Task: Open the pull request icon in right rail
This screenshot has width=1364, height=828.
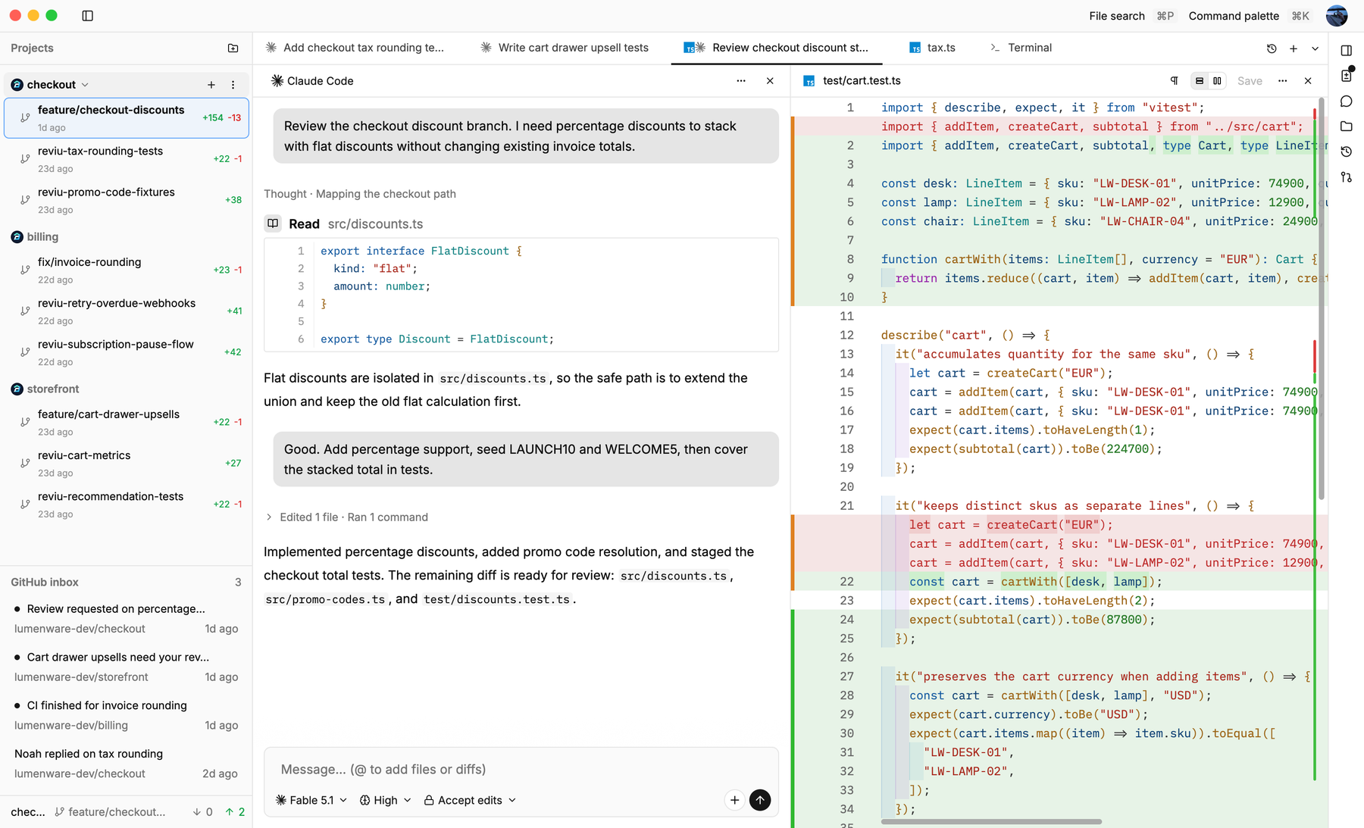Action: click(1347, 177)
